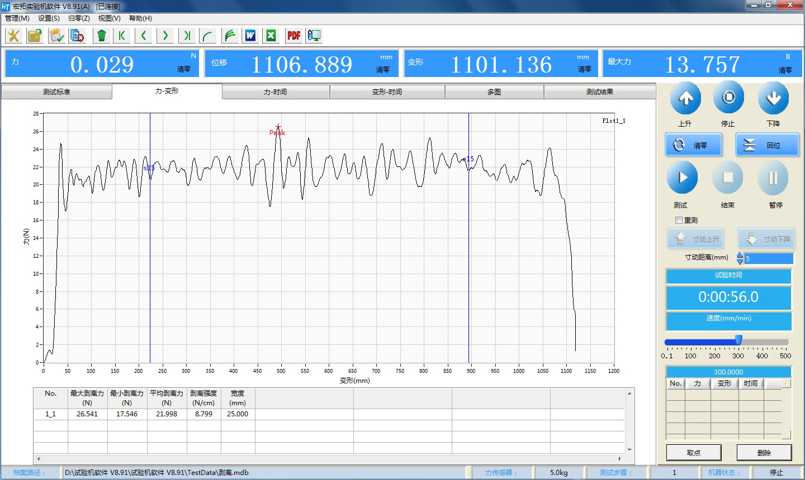The image size is (805, 480).
Task: Click the multi-curve overlay icon in toolbar
Action: tap(230, 36)
